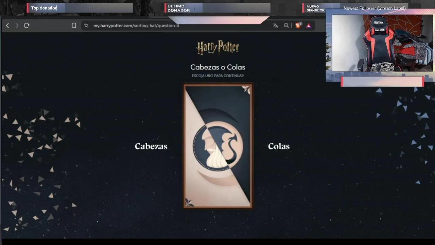Screen dimensions: 435x245
Task: Click the 'ESCOJA UNO PARA CONTINUAR' text
Action: pyautogui.click(x=218, y=76)
